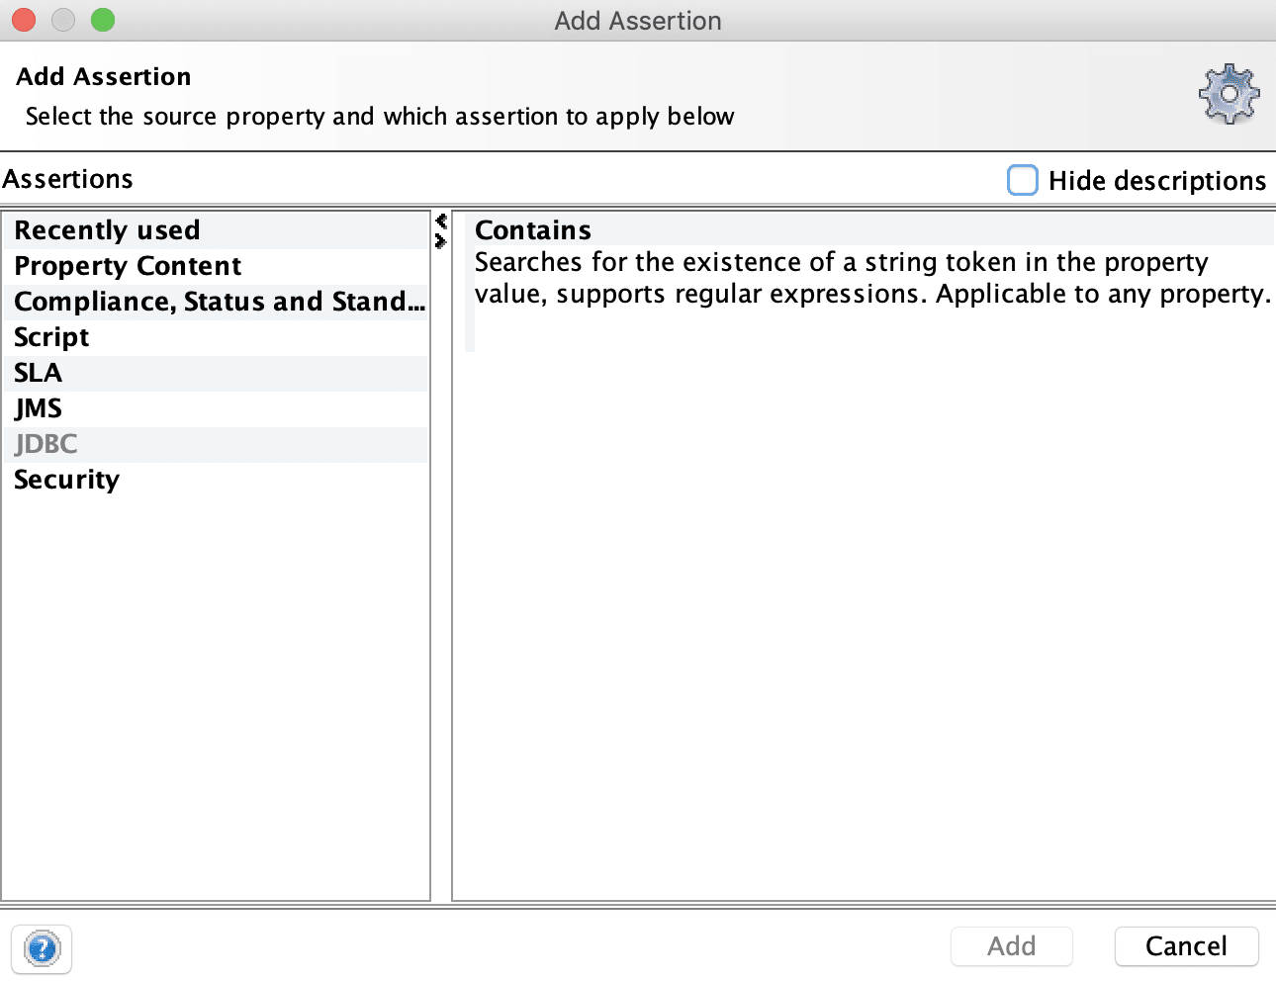Enable the Hide descriptions checkbox
This screenshot has width=1276, height=981.
coord(1022,180)
